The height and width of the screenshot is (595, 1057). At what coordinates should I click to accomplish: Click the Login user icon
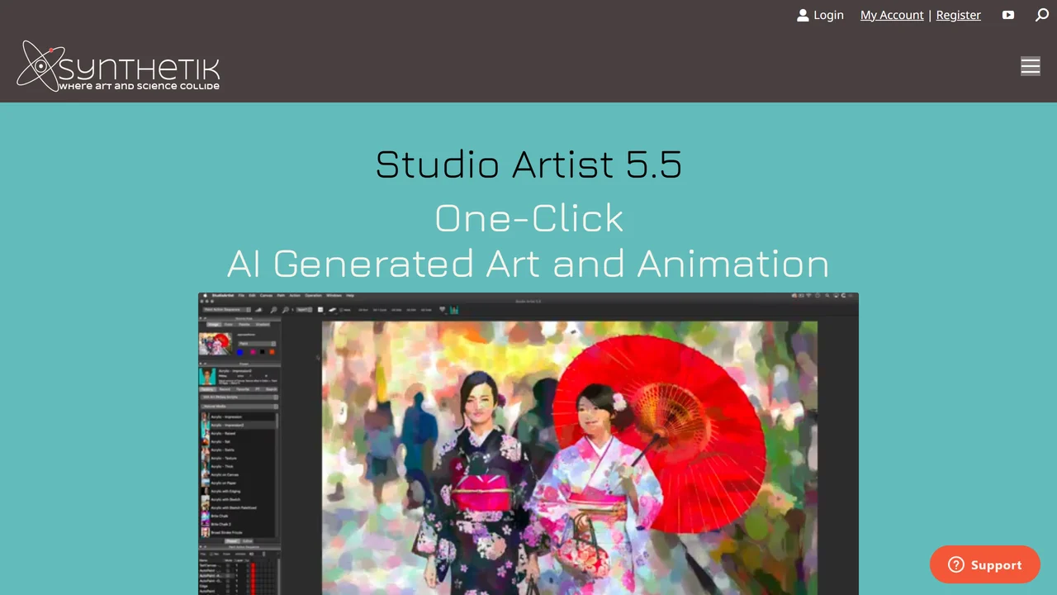[803, 15]
